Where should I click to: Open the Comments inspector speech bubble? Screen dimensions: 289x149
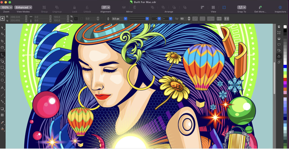coord(279,44)
